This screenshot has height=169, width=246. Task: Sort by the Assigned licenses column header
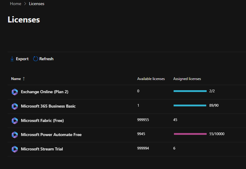tap(187, 79)
